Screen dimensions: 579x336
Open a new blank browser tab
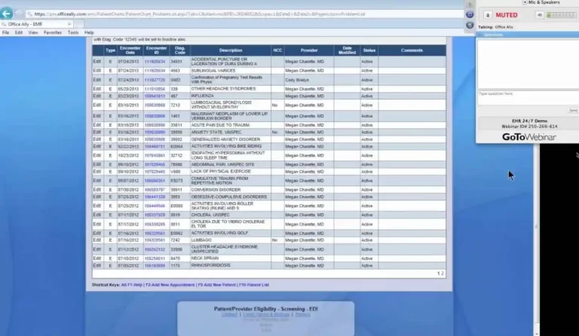(78, 24)
